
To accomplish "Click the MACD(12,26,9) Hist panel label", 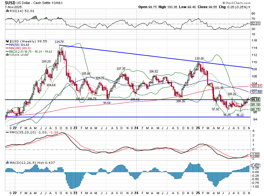I will coord(23,162).
